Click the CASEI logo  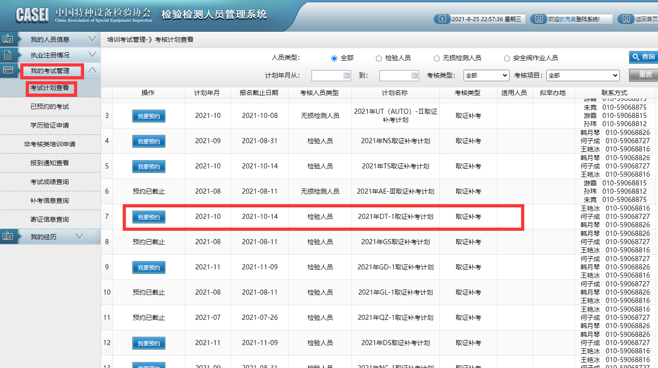click(x=32, y=15)
